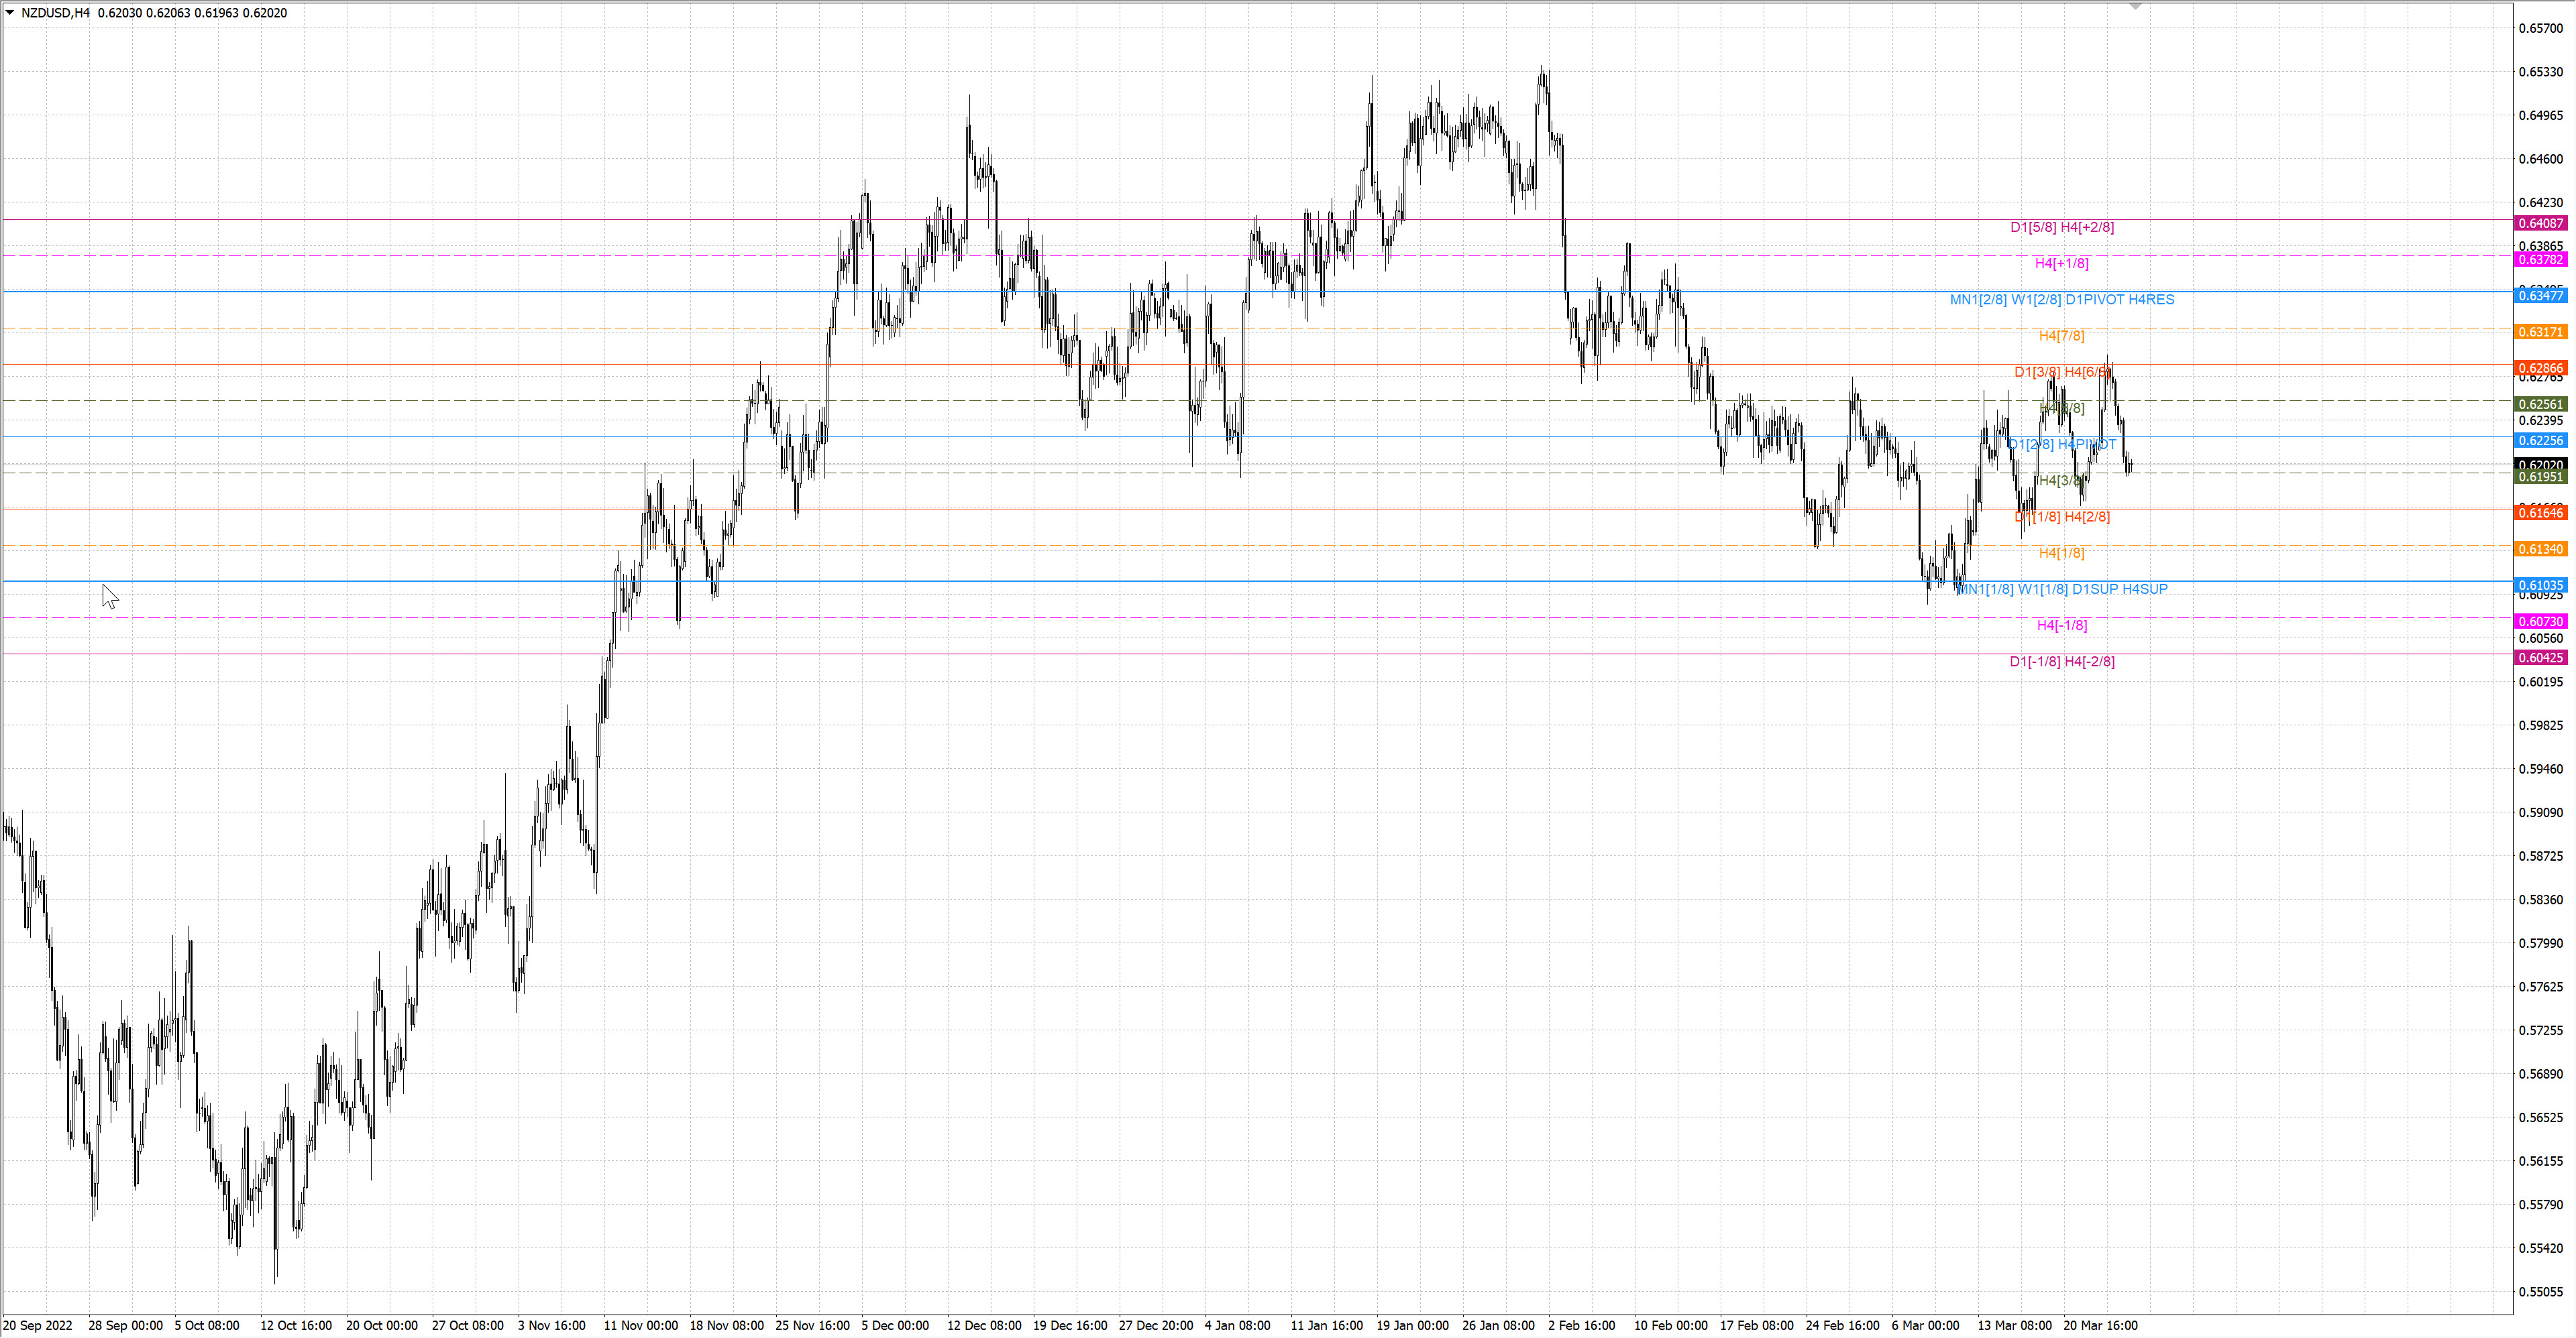The height and width of the screenshot is (1338, 2576).
Task: Click the 0.63477 price tag
Action: [x=2541, y=296]
